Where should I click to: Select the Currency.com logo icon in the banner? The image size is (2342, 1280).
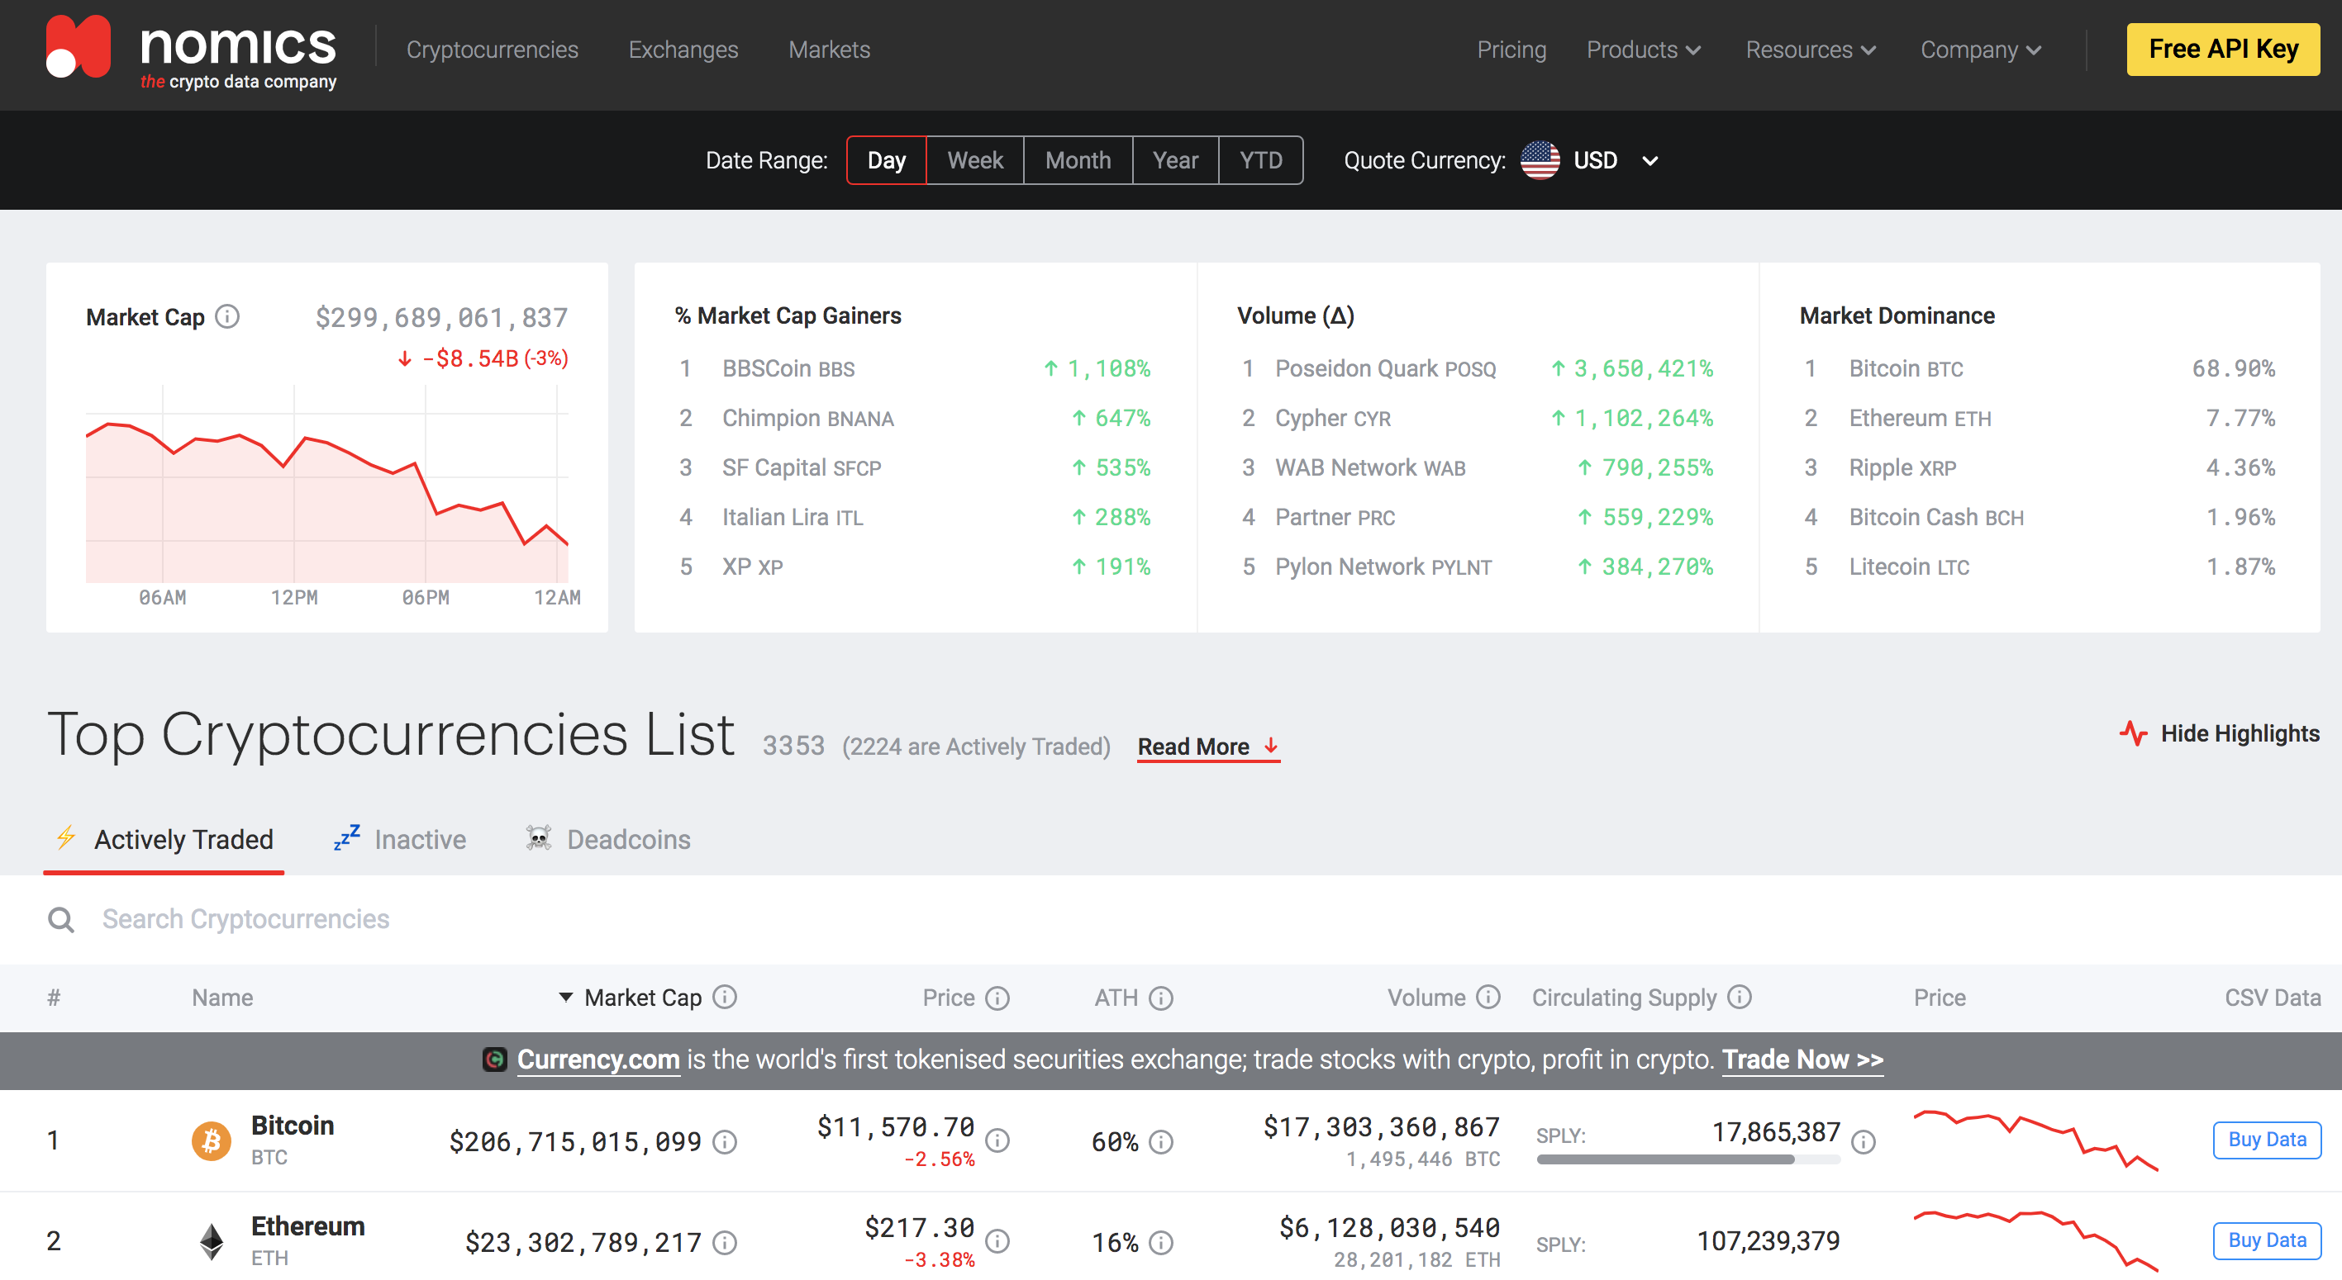click(494, 1060)
